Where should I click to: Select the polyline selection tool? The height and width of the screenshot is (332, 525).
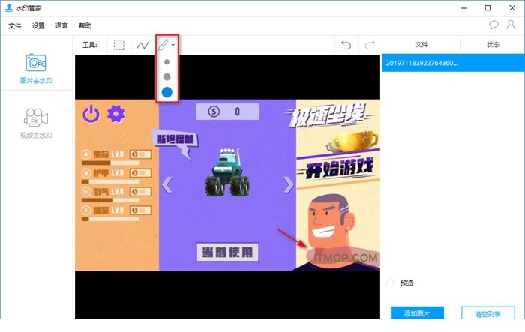coord(143,45)
